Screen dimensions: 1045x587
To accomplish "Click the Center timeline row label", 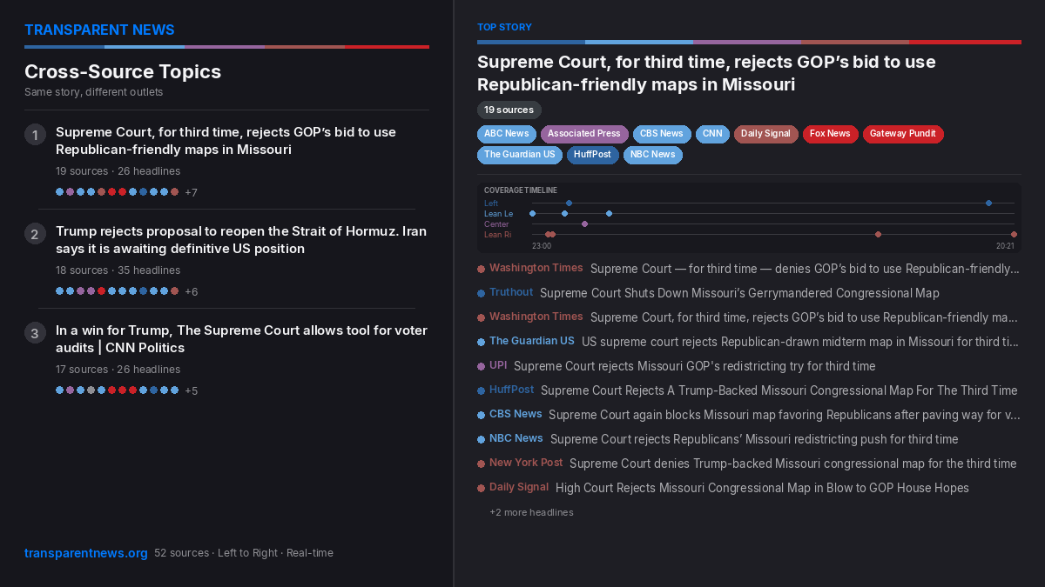I will coord(496,224).
